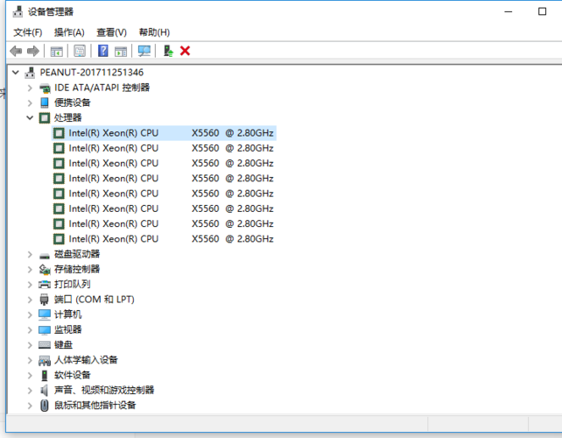Viewport: 562px width, 438px height.
Task: Expand the 存储控制器 node
Action: coord(30,270)
